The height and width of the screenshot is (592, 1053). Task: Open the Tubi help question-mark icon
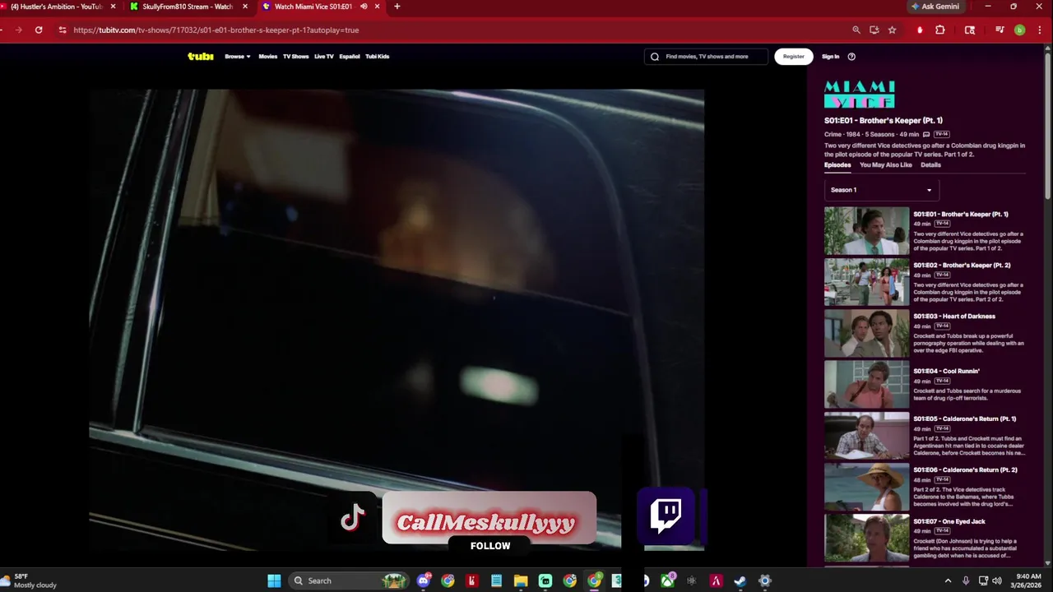click(x=851, y=57)
